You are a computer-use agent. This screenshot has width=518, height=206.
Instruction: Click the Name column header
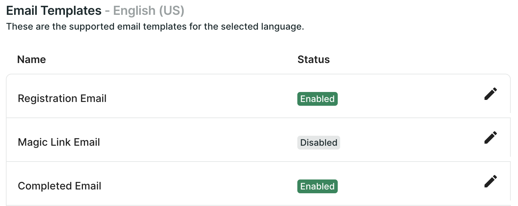[x=31, y=60]
